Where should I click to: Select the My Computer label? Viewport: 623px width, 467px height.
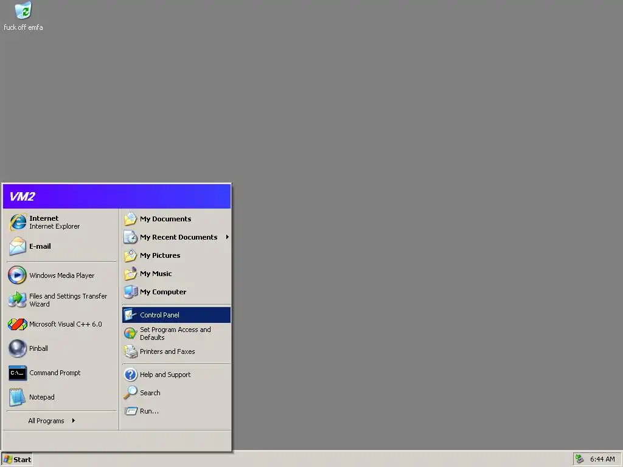[x=163, y=292]
